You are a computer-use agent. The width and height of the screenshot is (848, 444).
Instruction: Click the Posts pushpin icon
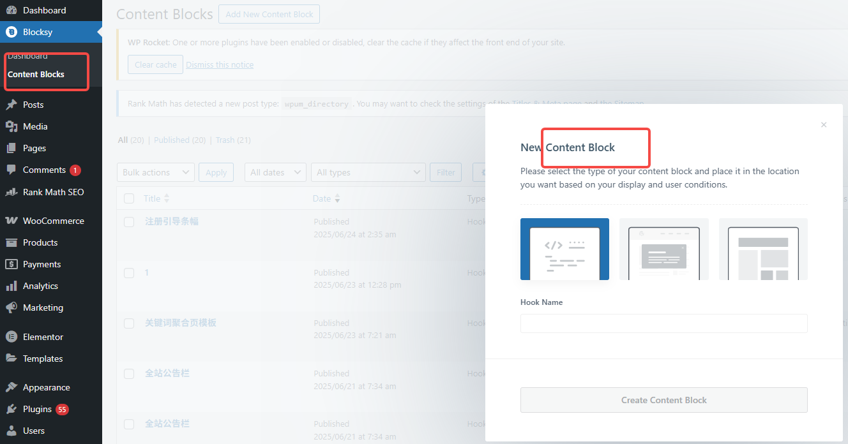pyautogui.click(x=11, y=105)
